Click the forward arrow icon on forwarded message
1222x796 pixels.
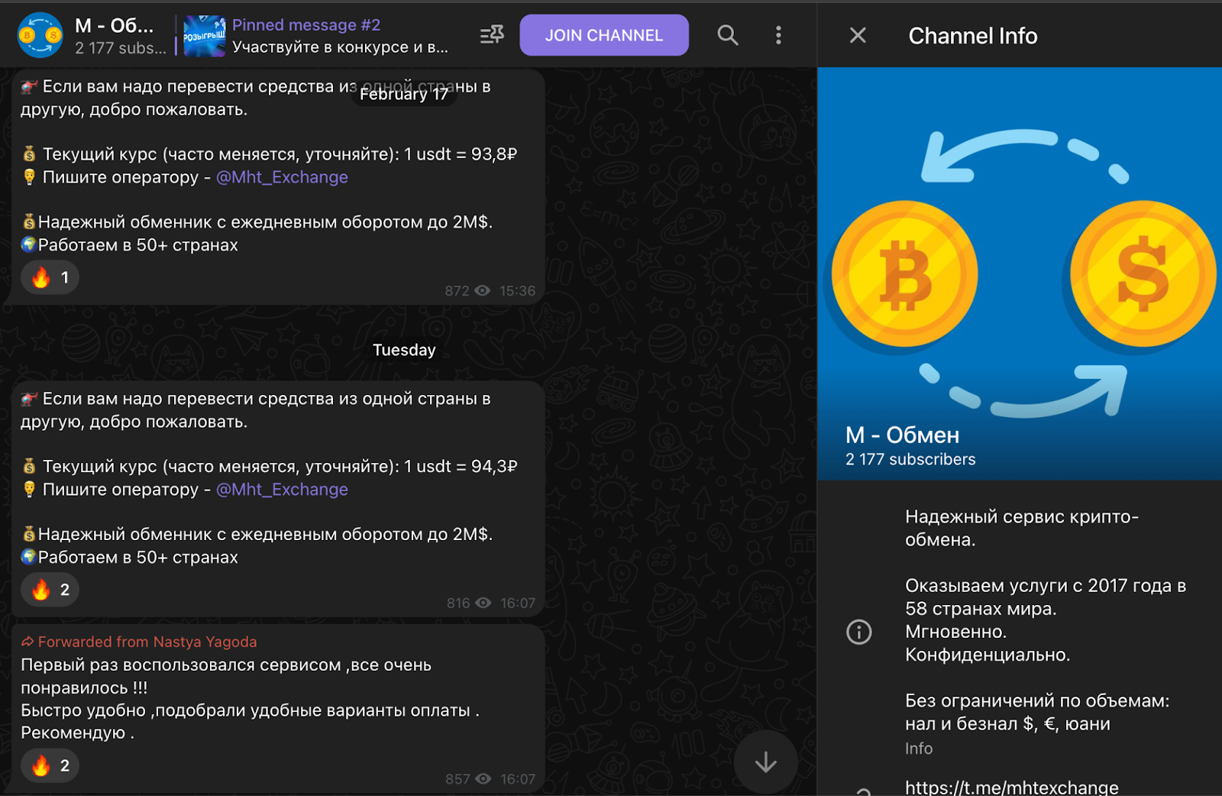[x=27, y=642]
